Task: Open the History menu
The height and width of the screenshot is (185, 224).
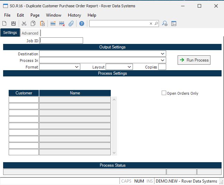Action: tap(74, 15)
